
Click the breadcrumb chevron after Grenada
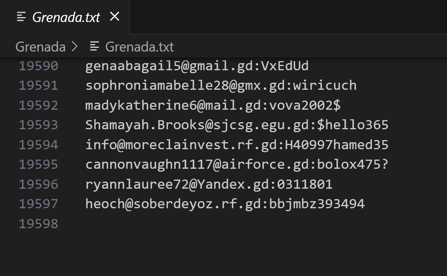click(x=75, y=47)
